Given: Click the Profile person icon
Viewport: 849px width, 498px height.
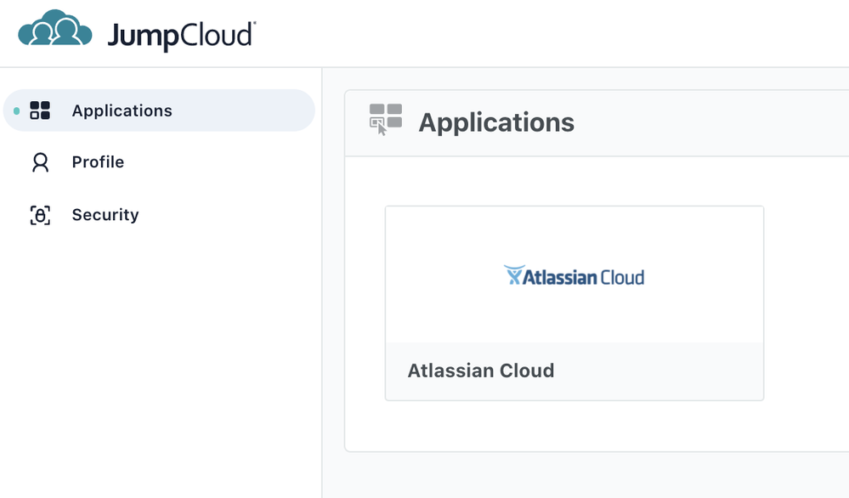Looking at the screenshot, I should (x=40, y=162).
